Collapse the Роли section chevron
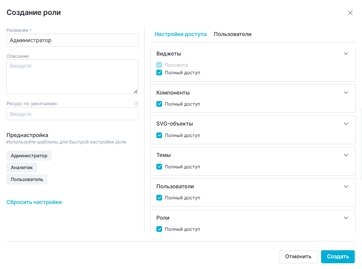 click(346, 218)
